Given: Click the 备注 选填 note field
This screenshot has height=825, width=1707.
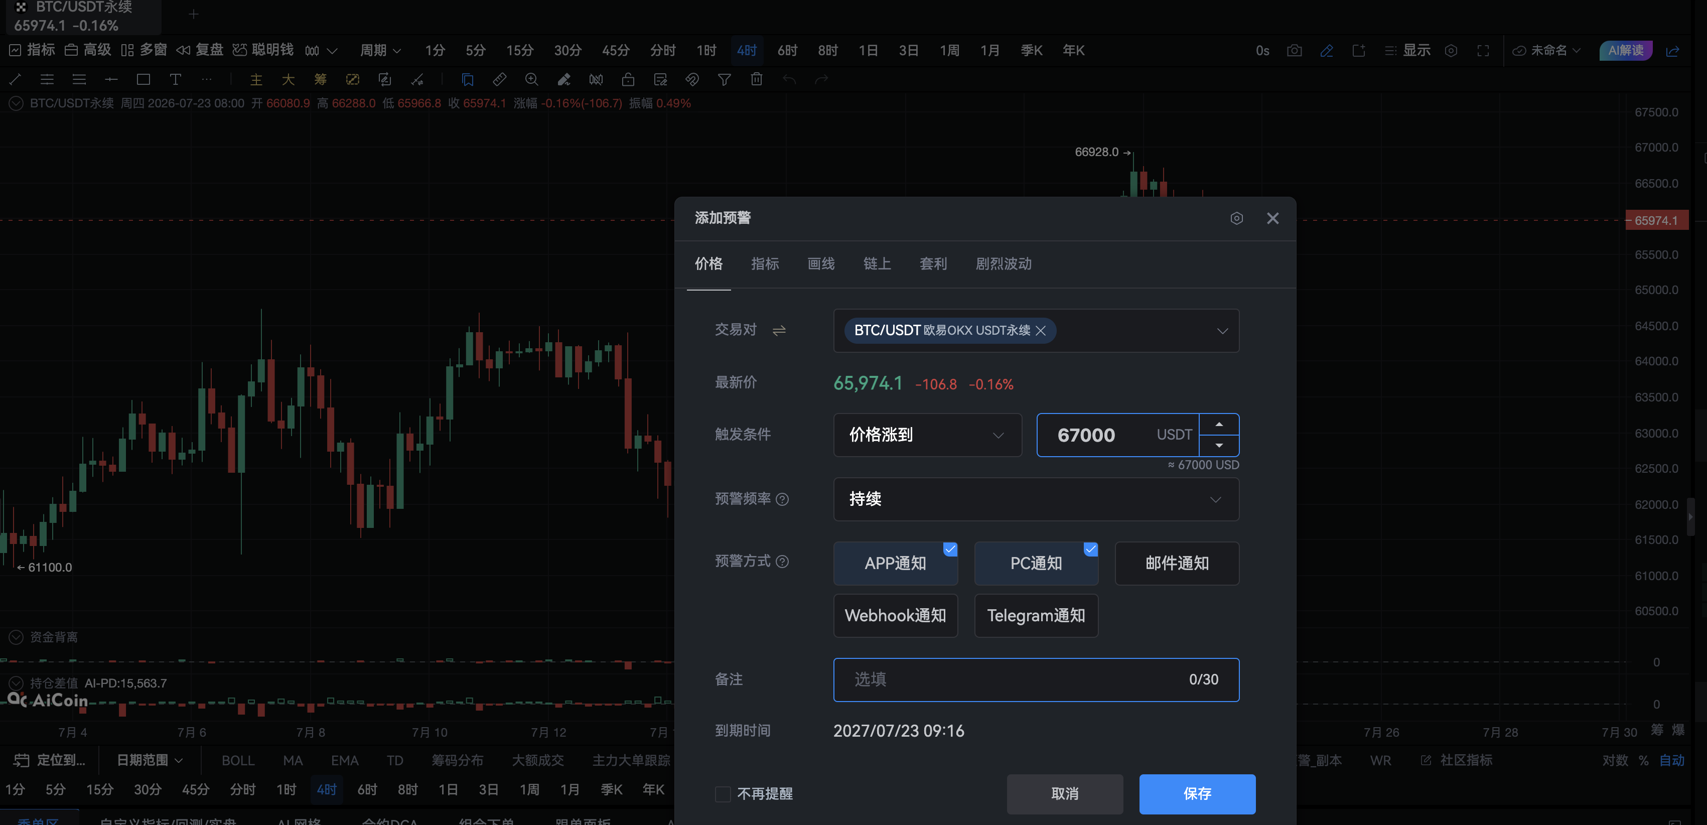Looking at the screenshot, I should pyautogui.click(x=1036, y=679).
